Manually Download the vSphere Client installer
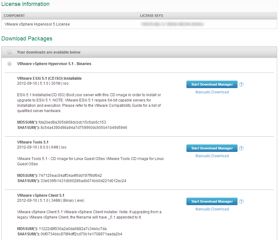The image size is (279, 240). [x=212, y=209]
